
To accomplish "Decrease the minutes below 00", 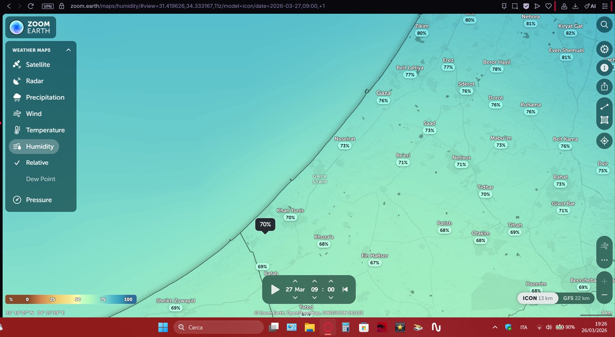I will click(x=331, y=298).
